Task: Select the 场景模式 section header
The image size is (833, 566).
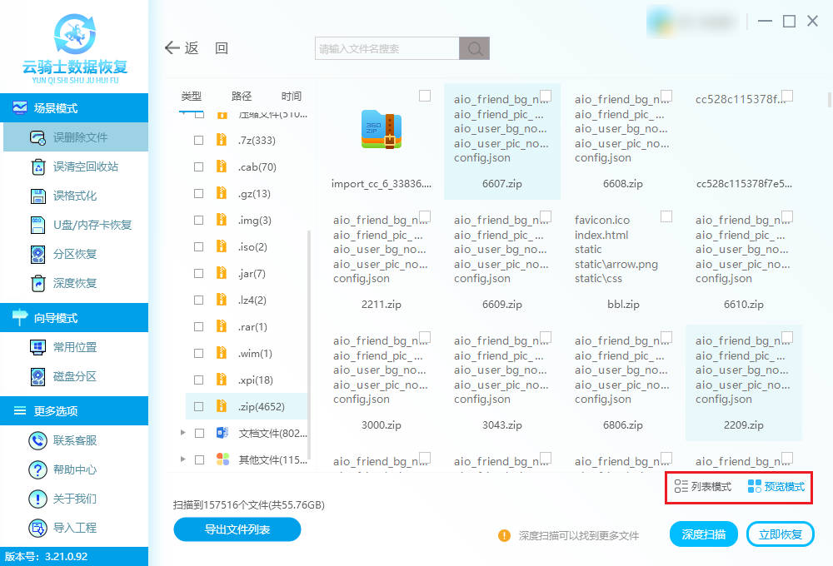Action: pos(74,107)
